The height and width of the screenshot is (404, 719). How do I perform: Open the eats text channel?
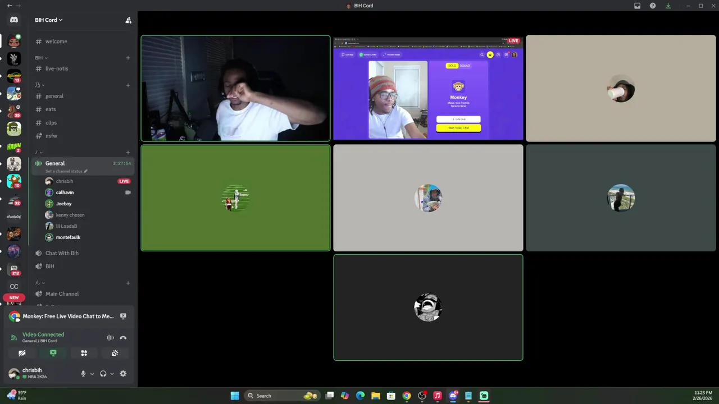coord(83,109)
